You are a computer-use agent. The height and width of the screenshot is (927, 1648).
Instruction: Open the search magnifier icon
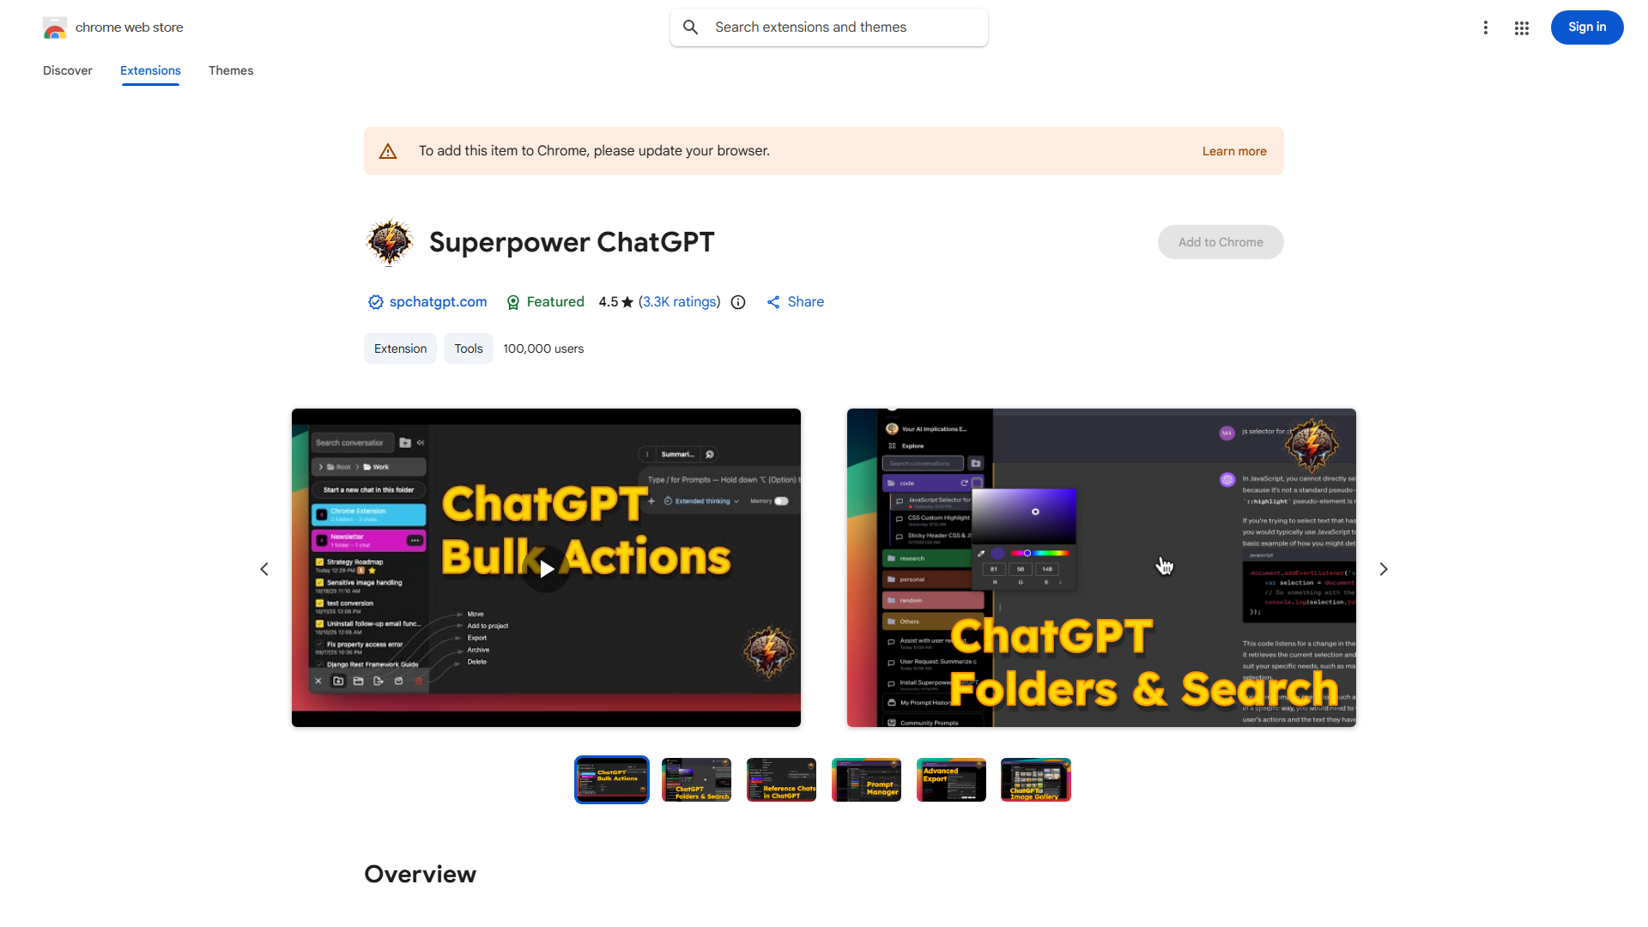coord(690,27)
